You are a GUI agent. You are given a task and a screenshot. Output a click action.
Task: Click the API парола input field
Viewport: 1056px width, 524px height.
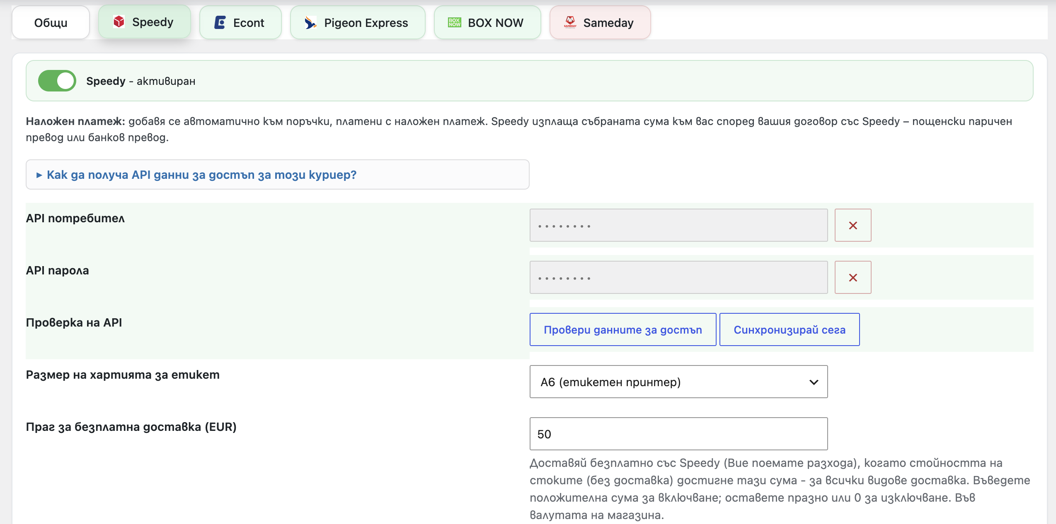click(678, 277)
